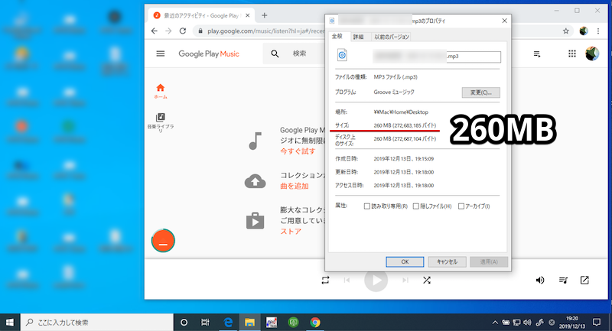Click the Change program button
612x331 pixels.
tap(480, 92)
